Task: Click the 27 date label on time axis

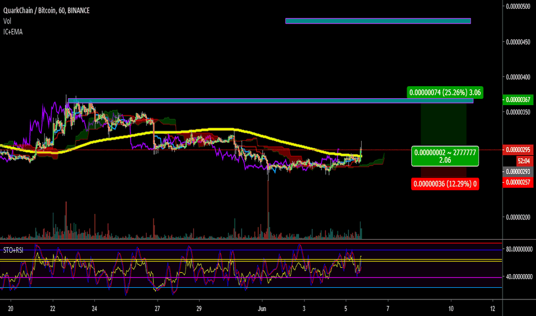Action: [x=157, y=309]
